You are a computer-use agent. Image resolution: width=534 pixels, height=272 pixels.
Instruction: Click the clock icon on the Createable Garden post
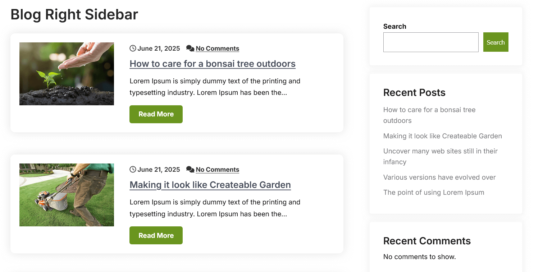point(133,169)
